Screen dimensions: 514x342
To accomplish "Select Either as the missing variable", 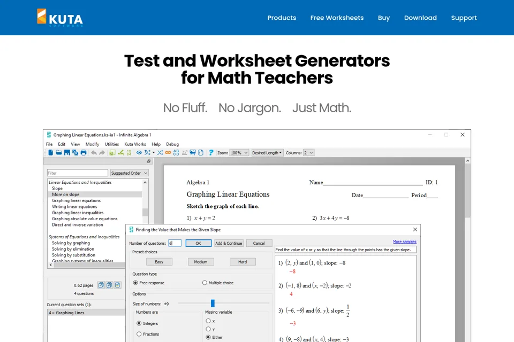I will [x=208, y=337].
